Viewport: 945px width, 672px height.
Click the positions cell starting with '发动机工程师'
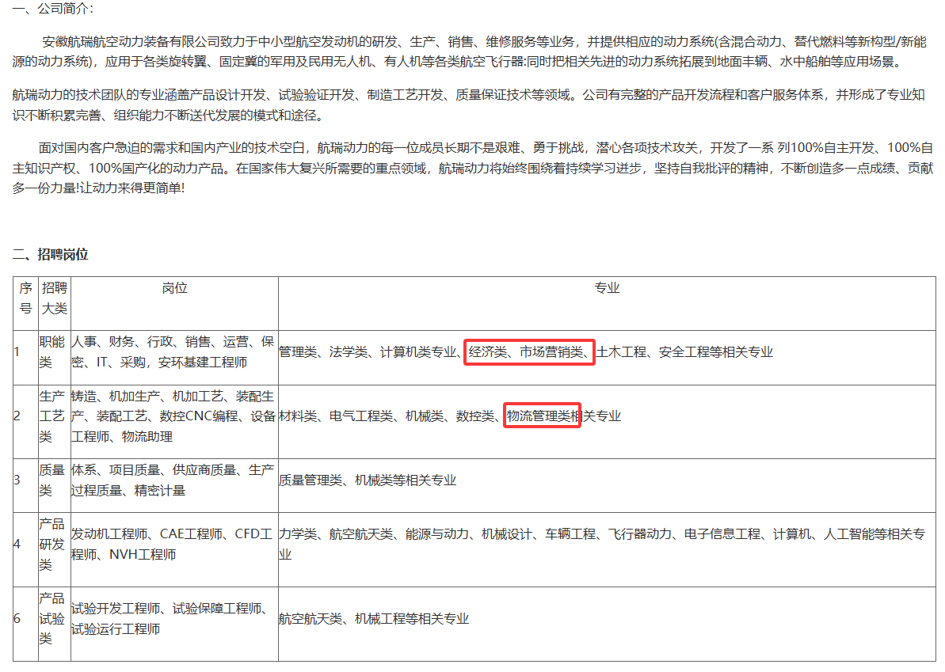173,545
